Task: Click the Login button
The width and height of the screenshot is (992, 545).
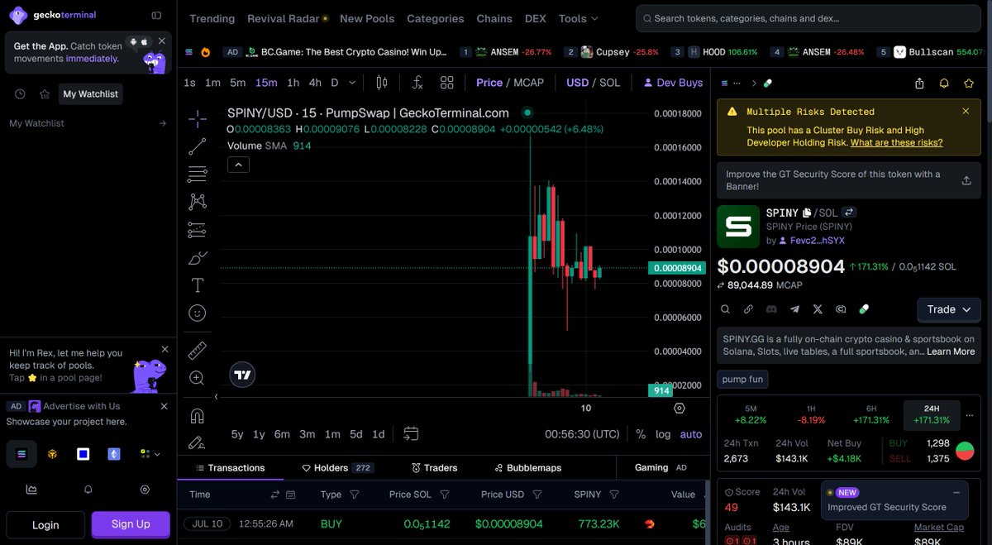Action: [45, 524]
